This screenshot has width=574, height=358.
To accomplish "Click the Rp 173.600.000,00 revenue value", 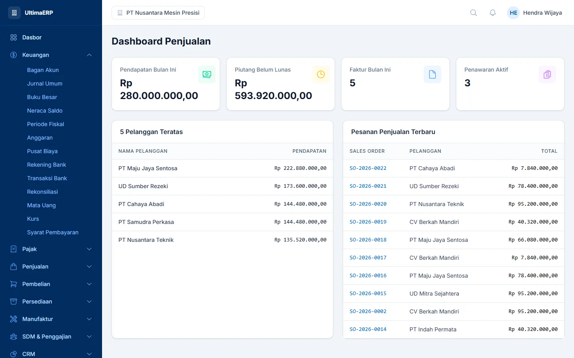I will click(x=300, y=186).
